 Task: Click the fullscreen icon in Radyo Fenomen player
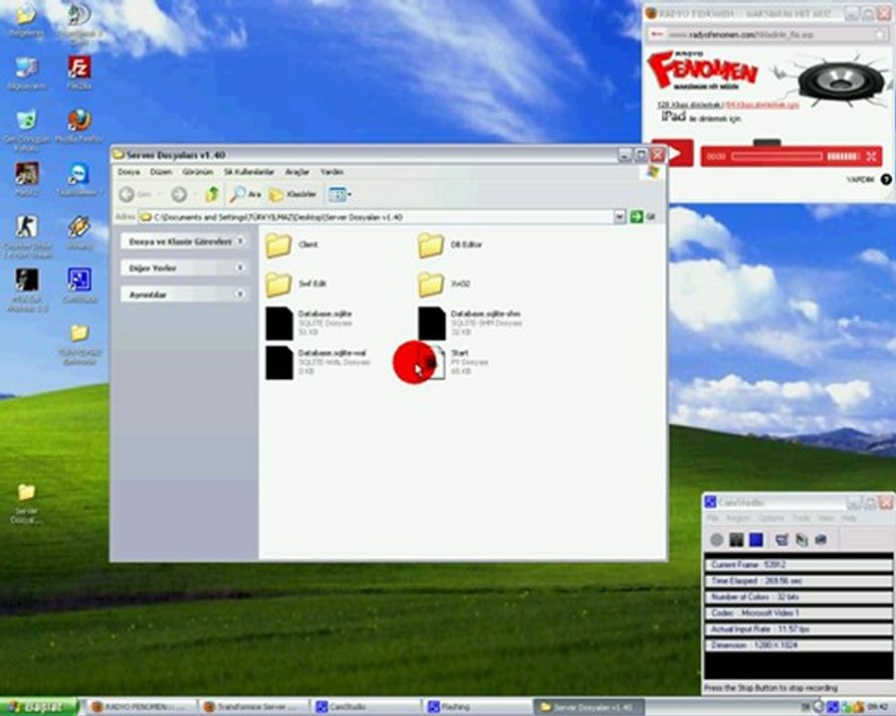(871, 156)
